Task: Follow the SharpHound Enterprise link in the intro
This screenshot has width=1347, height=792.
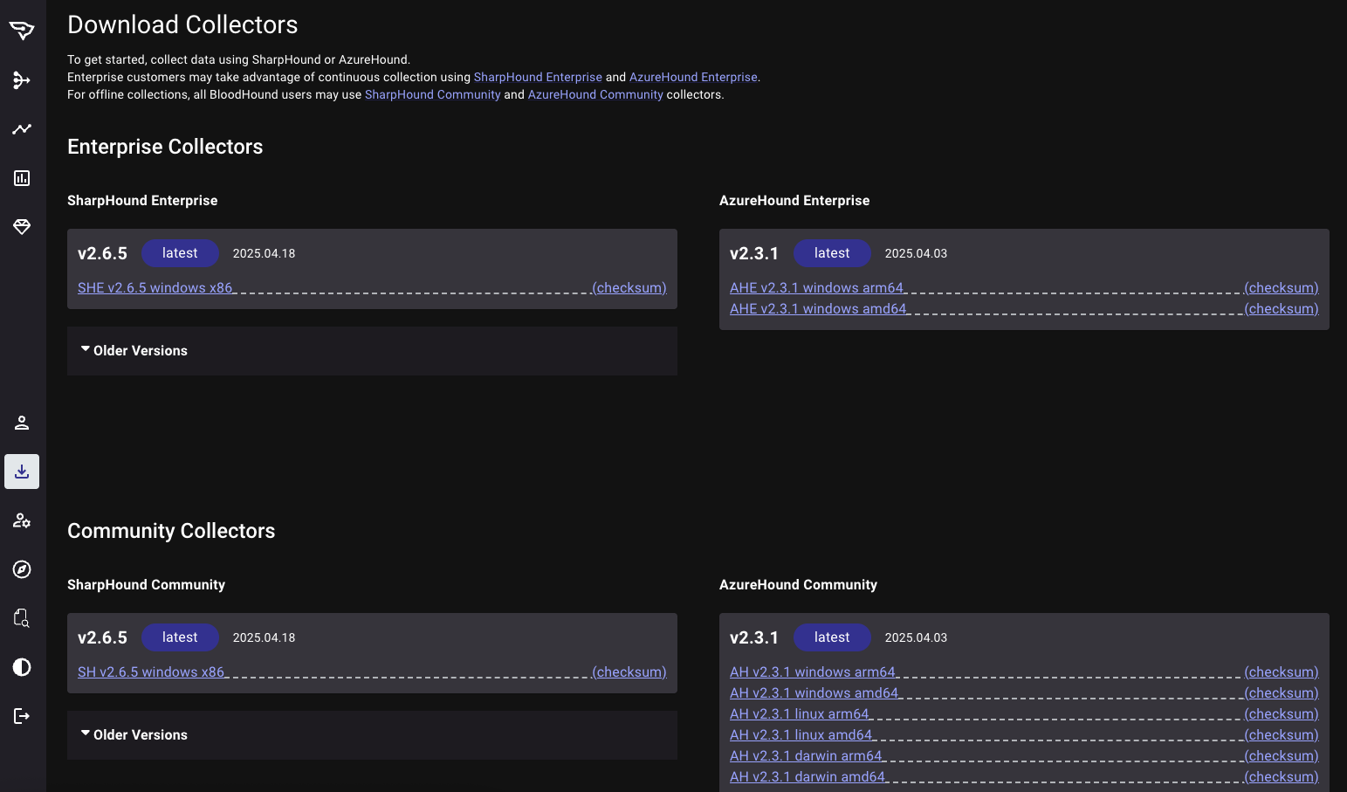Action: pos(538,77)
